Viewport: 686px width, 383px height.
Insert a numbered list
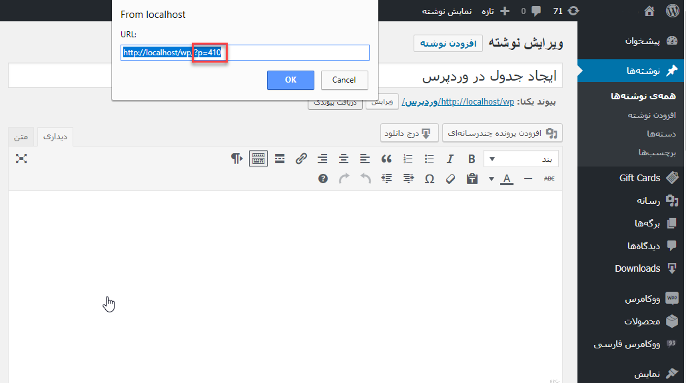408,159
